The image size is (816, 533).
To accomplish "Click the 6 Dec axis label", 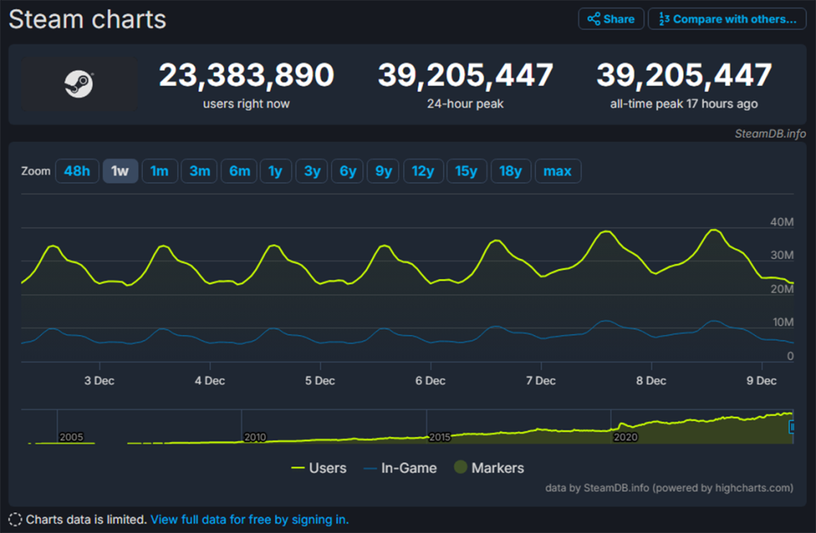I will click(x=431, y=381).
